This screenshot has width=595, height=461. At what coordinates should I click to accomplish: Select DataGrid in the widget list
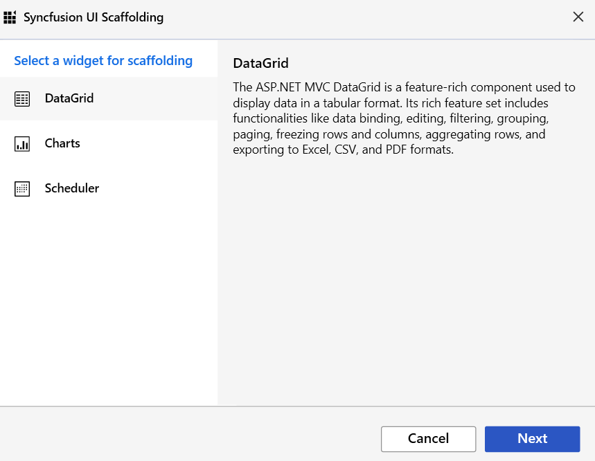tap(69, 98)
